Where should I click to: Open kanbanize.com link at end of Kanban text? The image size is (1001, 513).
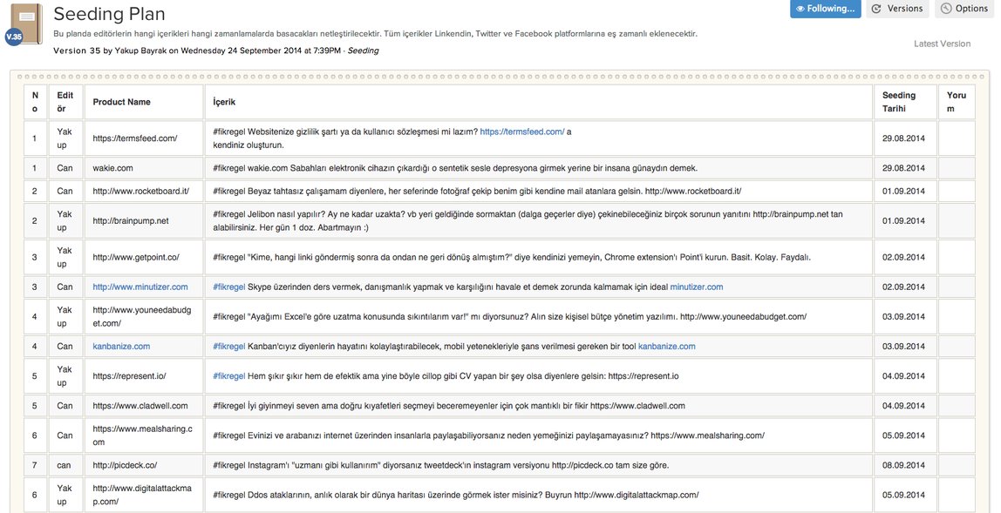tap(667, 347)
